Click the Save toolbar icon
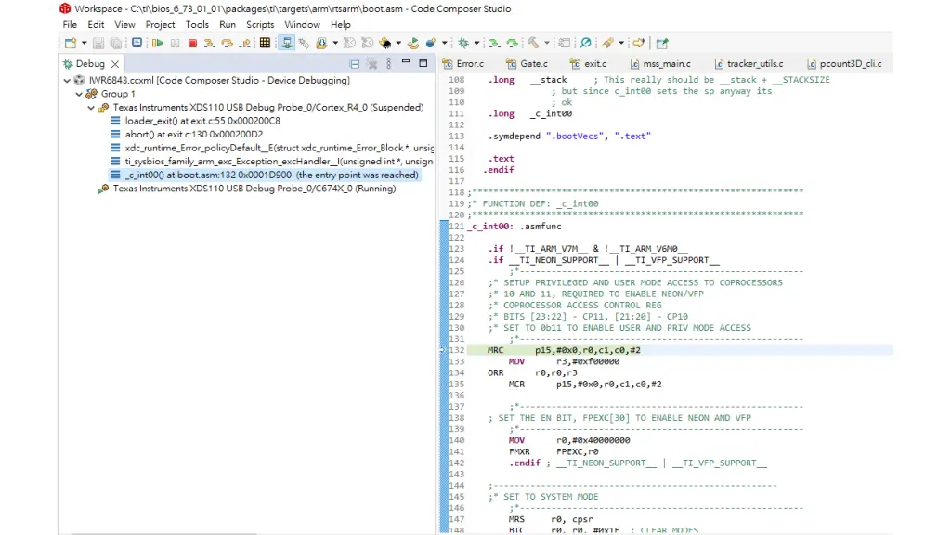This screenshot has height=535, width=951. (98, 43)
